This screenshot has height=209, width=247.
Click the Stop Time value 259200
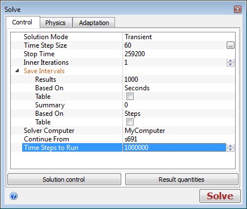[x=135, y=54]
